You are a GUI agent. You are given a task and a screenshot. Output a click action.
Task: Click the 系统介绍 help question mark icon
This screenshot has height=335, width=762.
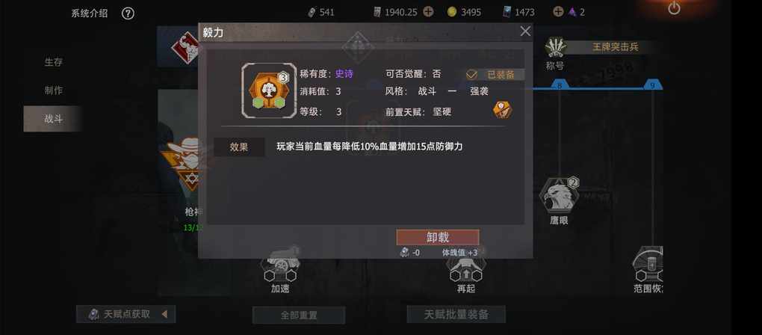[x=127, y=13]
